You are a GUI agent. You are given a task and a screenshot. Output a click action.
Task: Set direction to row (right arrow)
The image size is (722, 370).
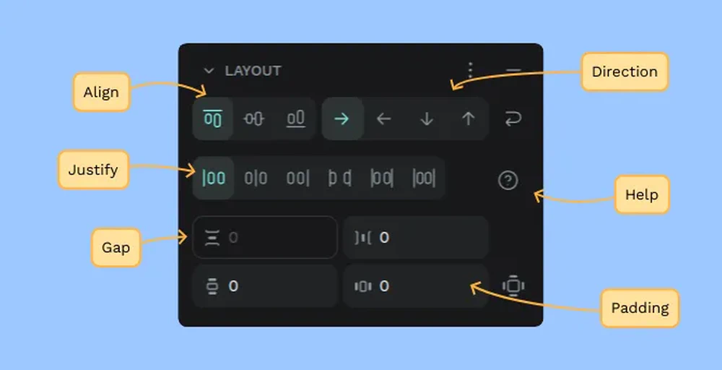(x=342, y=119)
